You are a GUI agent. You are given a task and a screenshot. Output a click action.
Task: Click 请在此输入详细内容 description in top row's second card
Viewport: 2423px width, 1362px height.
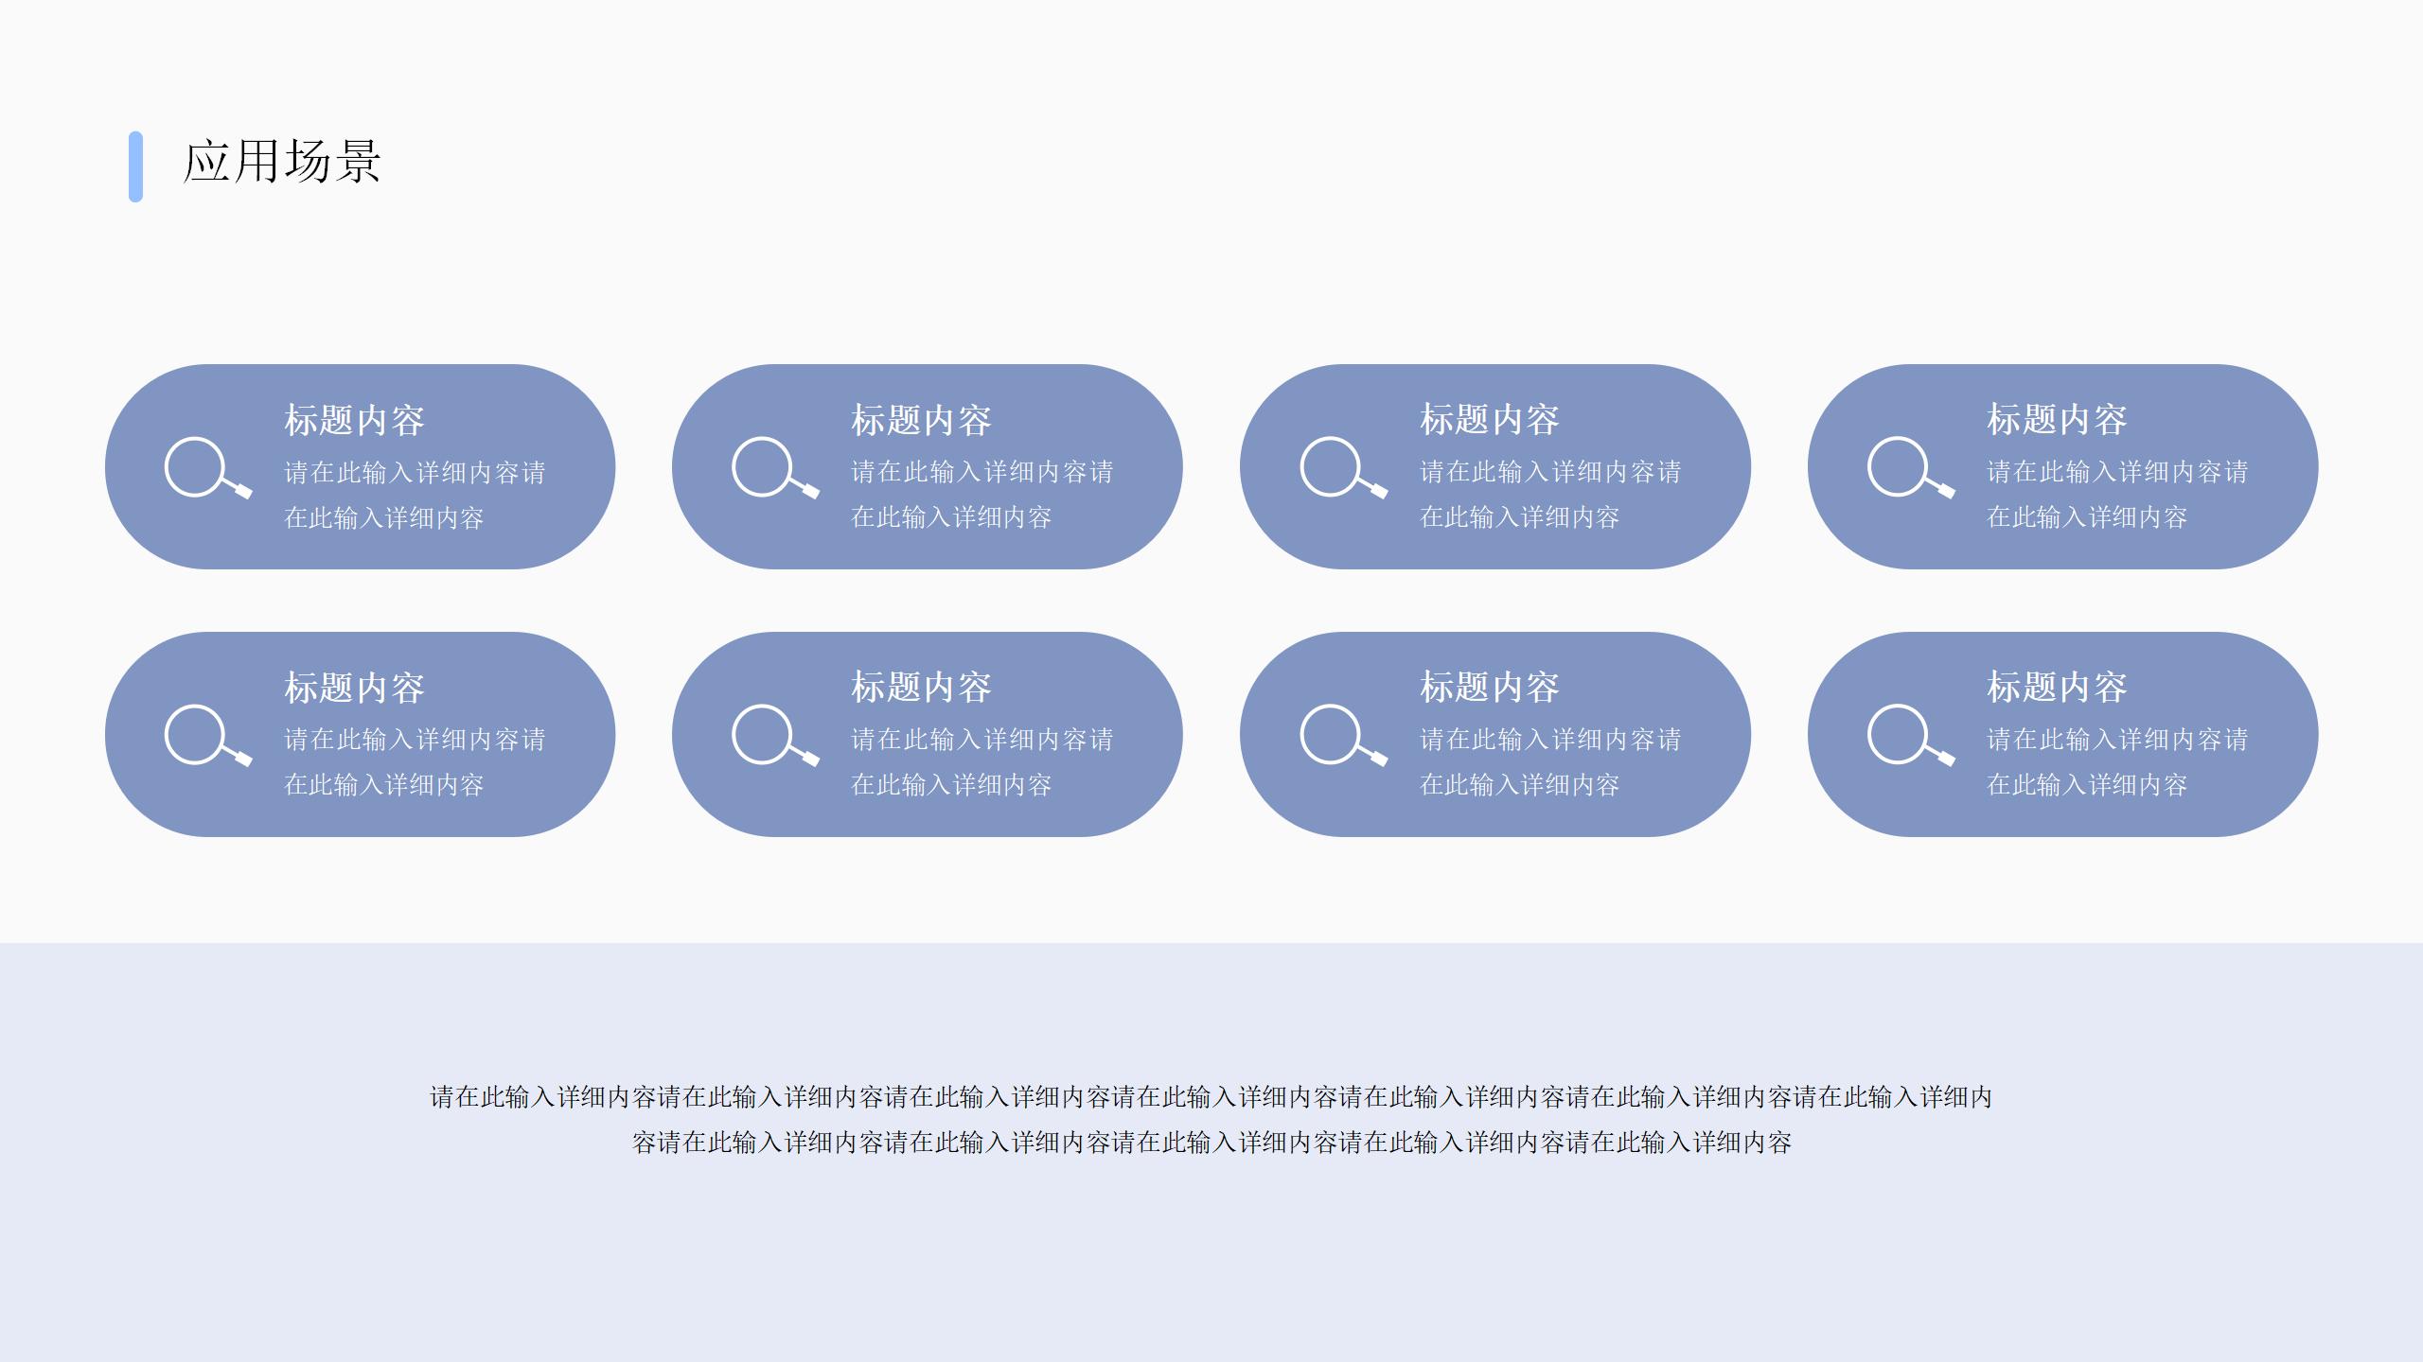(982, 495)
